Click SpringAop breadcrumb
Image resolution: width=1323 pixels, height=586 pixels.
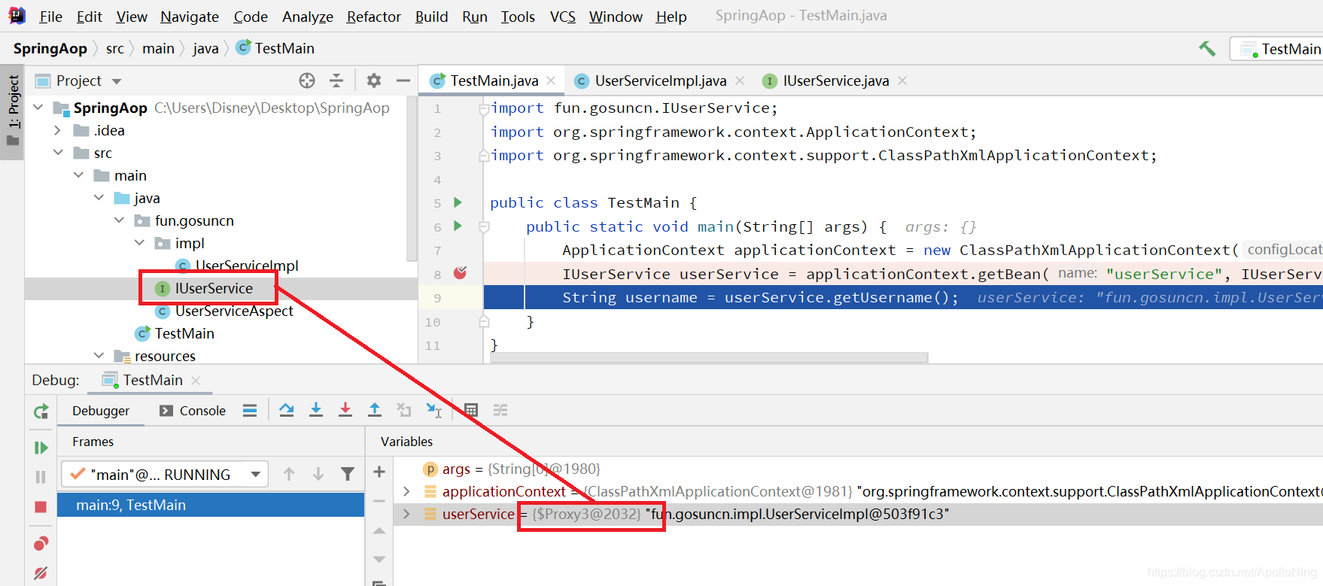50,49
